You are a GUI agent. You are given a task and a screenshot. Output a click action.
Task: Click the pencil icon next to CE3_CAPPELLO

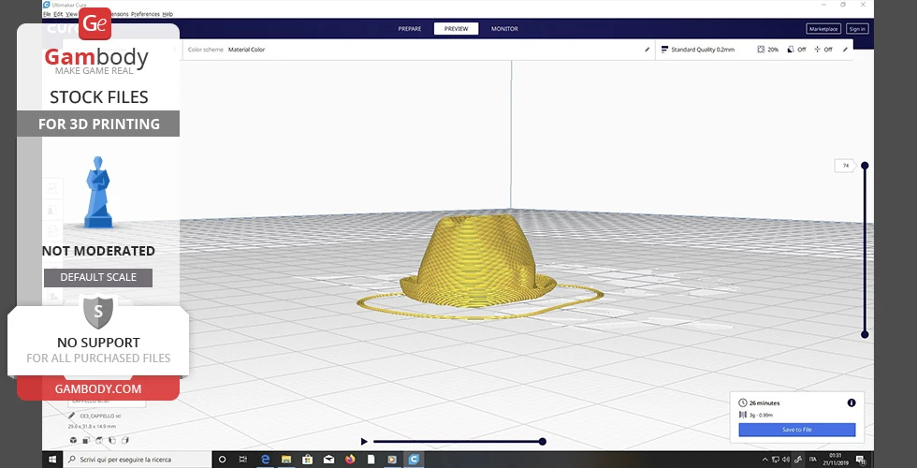71,416
